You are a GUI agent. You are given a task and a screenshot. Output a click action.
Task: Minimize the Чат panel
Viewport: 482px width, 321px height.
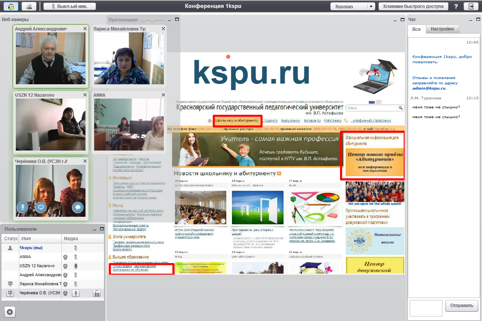tap(471, 19)
